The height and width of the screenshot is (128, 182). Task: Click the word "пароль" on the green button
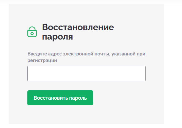(78, 98)
